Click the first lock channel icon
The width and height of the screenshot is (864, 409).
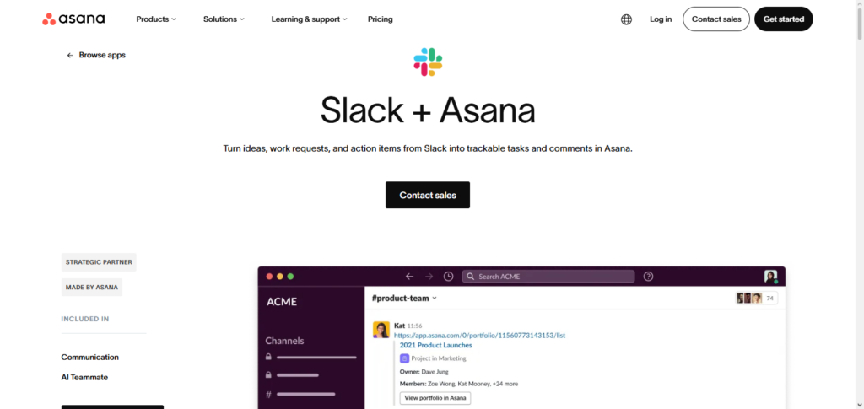[268, 358]
